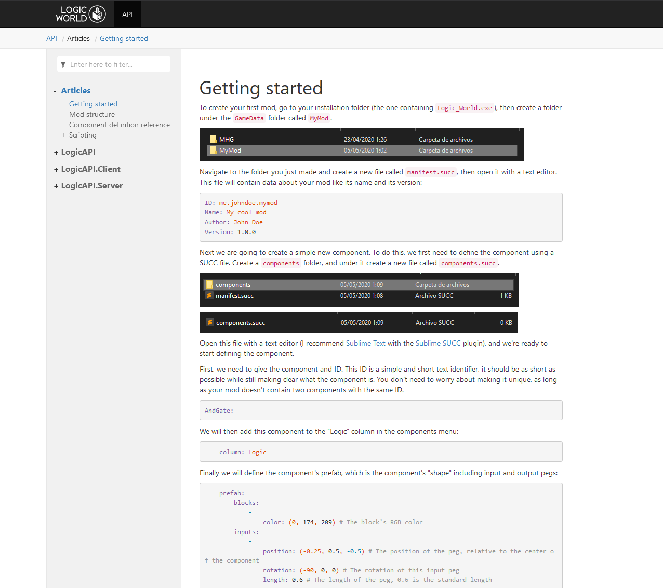Open the Mod structure article
This screenshot has width=663, height=588.
[x=92, y=115]
